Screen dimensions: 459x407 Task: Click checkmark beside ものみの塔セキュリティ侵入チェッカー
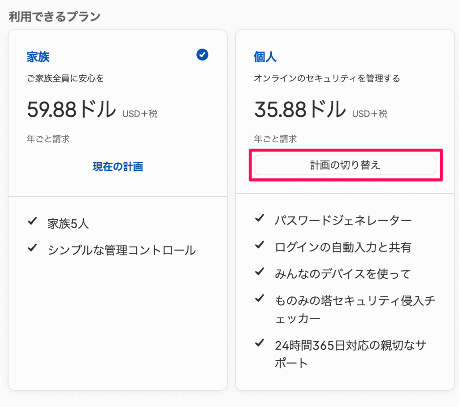click(x=260, y=298)
